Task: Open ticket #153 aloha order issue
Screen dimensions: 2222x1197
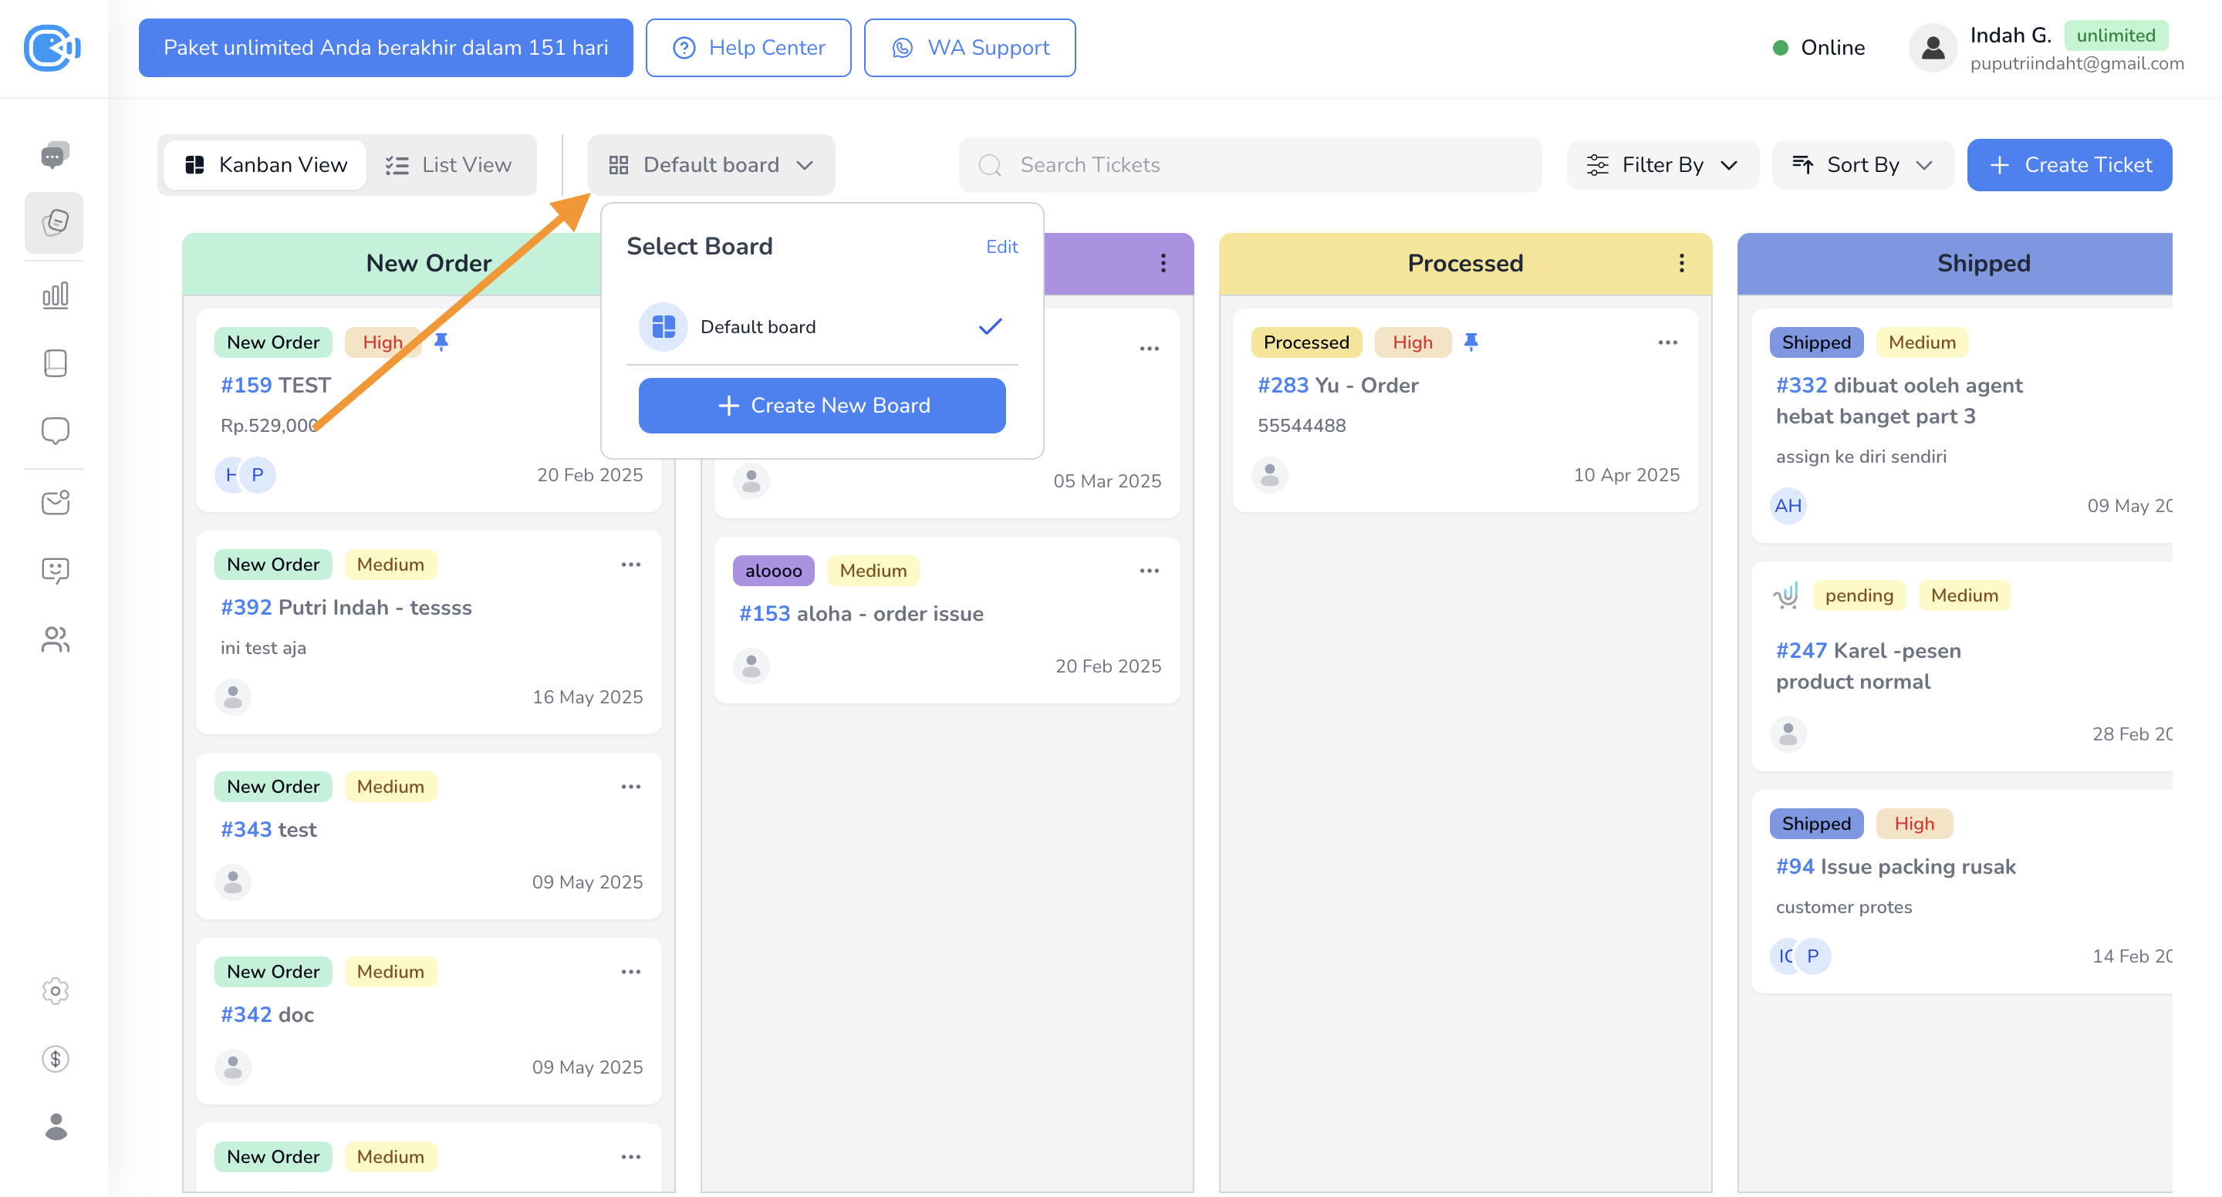Action: pos(860,614)
